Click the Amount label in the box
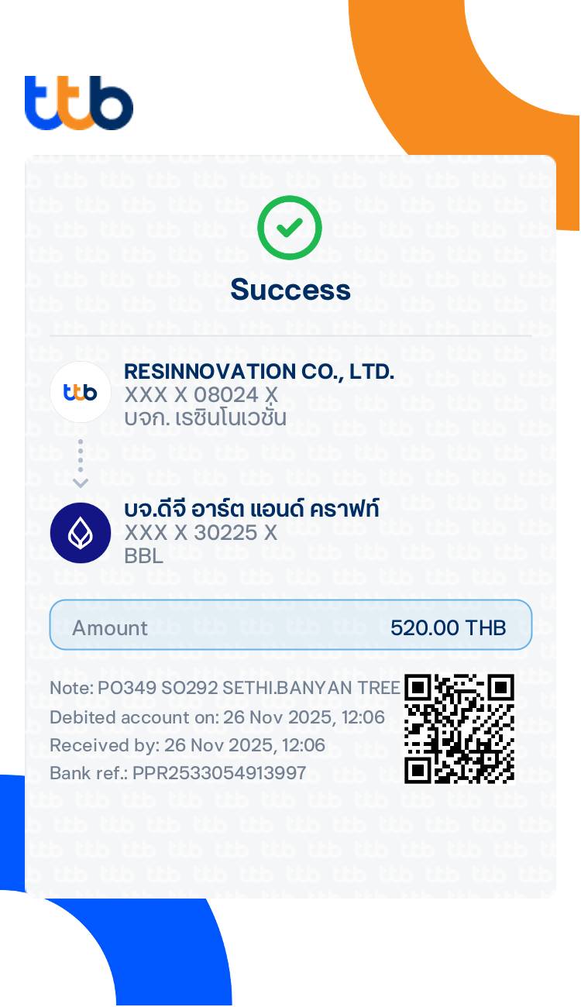 pyautogui.click(x=109, y=627)
